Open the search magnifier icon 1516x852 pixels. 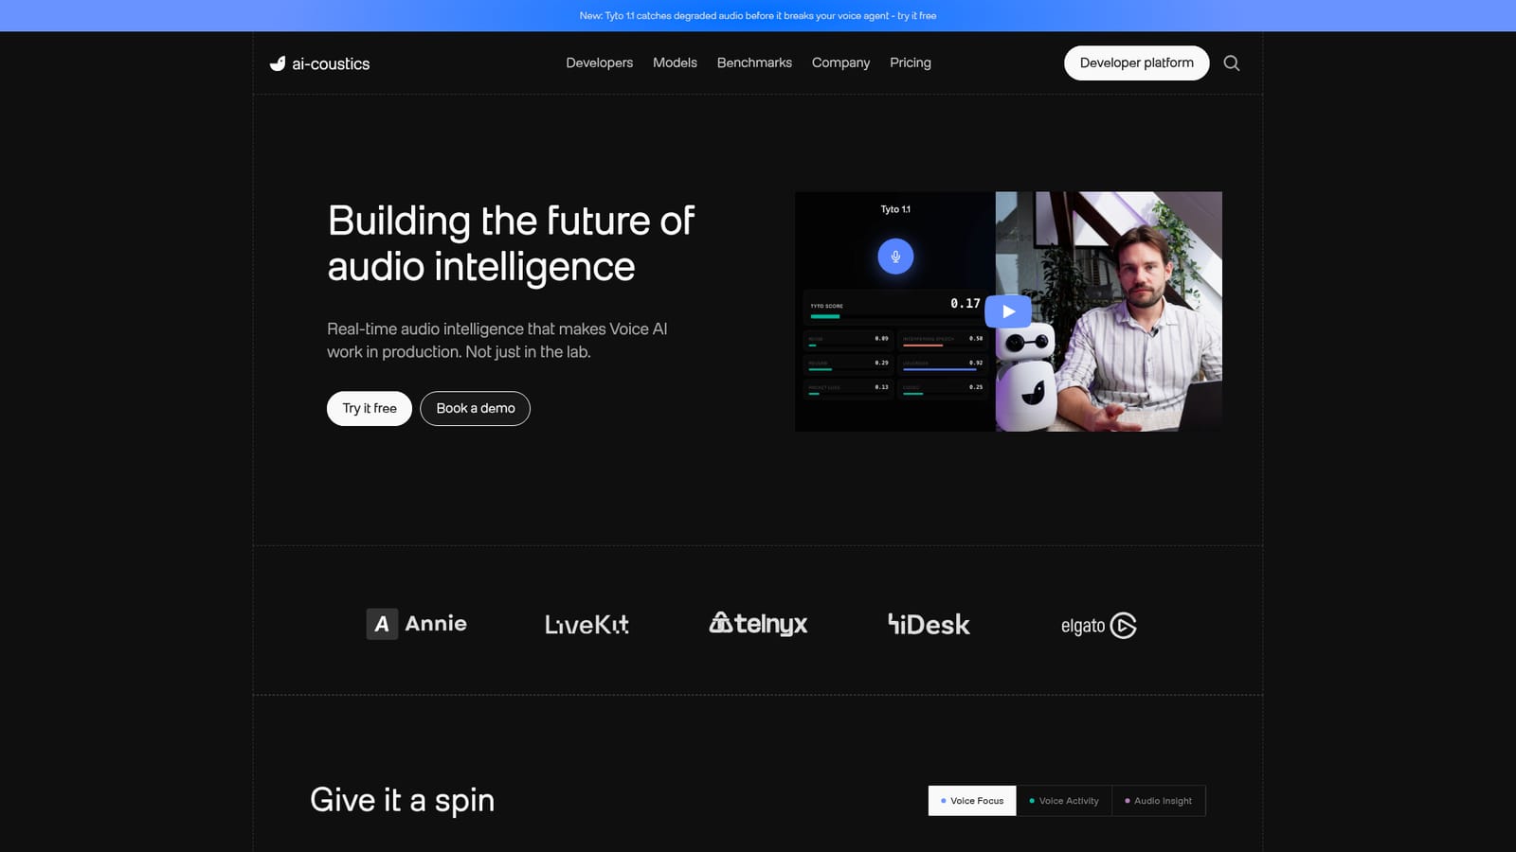(x=1231, y=62)
